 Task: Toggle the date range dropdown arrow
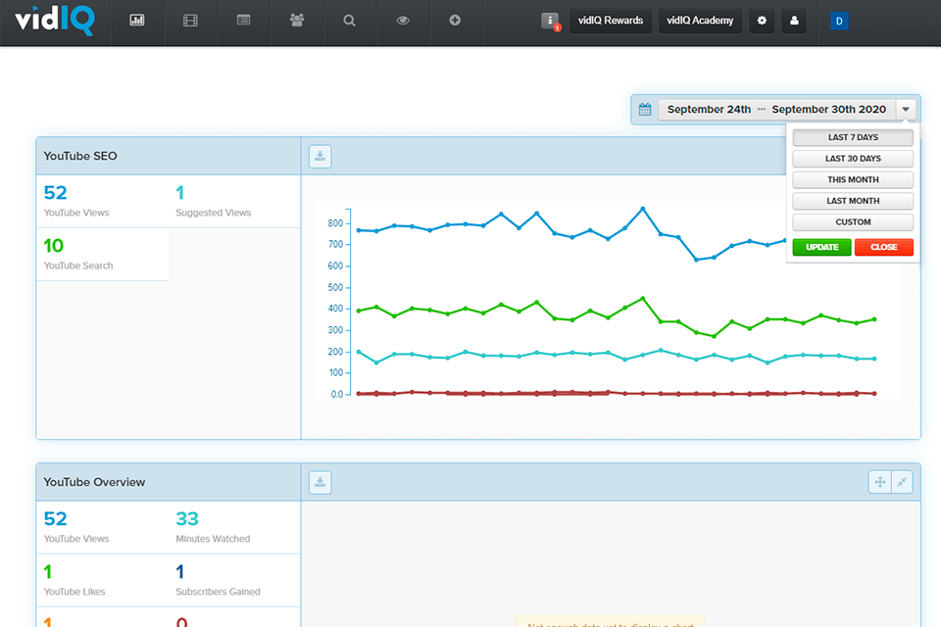907,110
